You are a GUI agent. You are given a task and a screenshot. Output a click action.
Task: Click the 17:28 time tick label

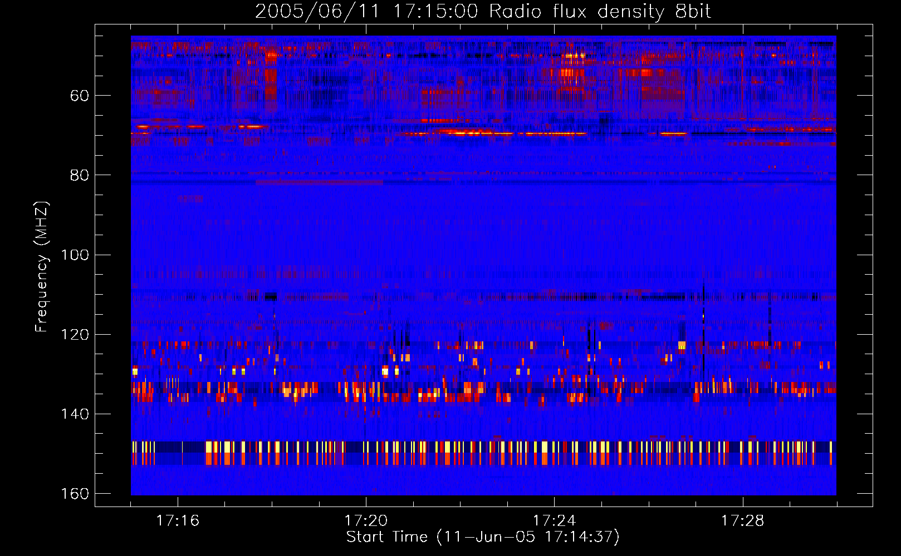(x=742, y=521)
